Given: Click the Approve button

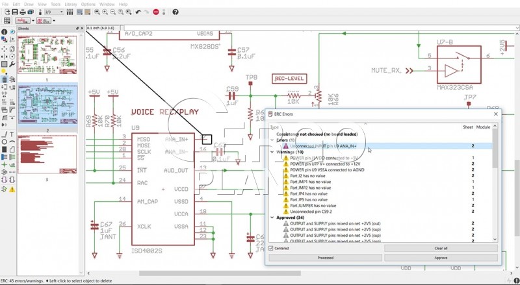Looking at the screenshot, I should pyautogui.click(x=441, y=258).
